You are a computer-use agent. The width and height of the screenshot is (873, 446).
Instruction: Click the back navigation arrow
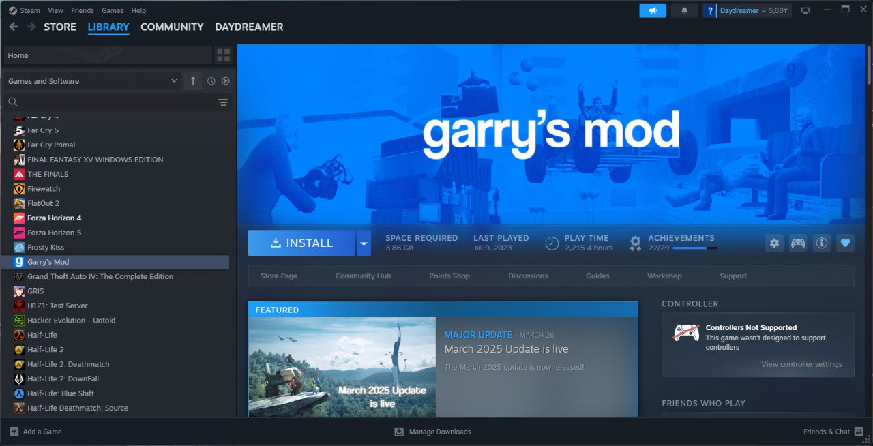14,27
